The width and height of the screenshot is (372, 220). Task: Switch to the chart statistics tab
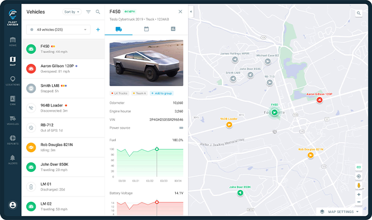(x=173, y=29)
